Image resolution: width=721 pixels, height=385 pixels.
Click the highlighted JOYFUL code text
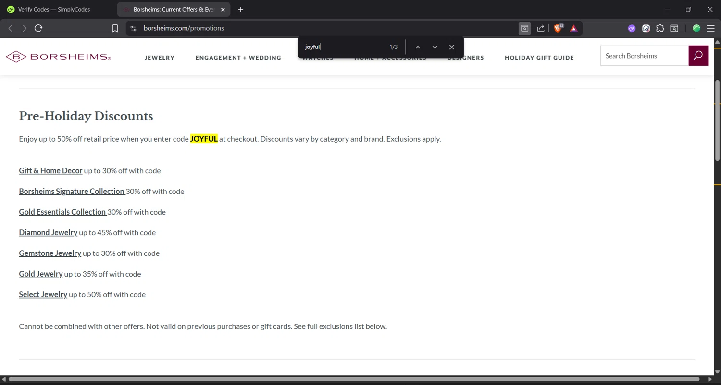click(204, 139)
